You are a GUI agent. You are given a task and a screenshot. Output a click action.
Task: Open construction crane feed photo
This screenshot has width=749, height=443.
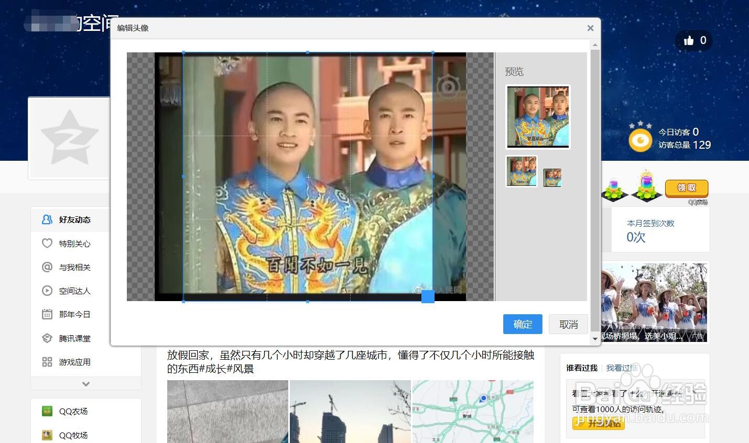[x=350, y=412]
